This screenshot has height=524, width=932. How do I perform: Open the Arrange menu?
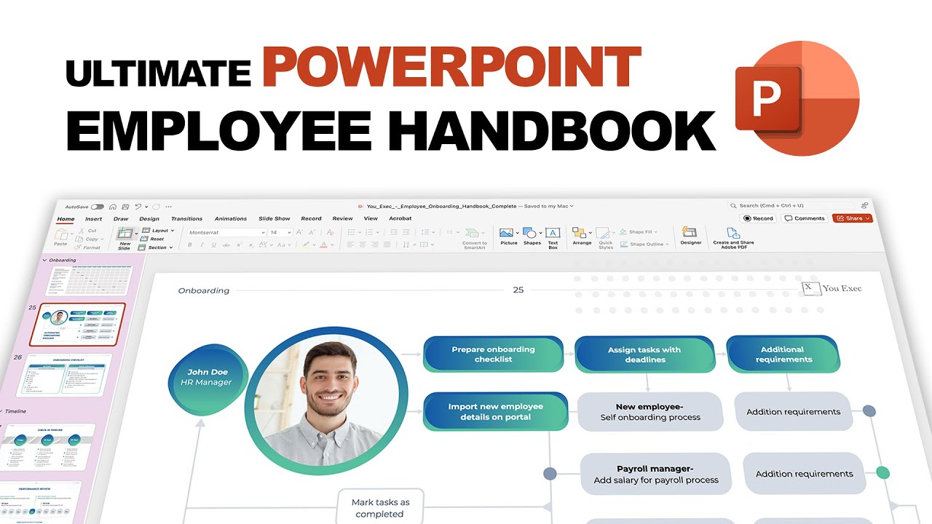582,237
